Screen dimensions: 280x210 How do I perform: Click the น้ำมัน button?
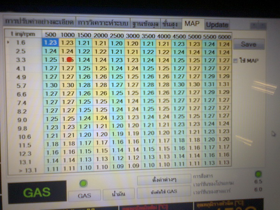[x=119, y=194]
